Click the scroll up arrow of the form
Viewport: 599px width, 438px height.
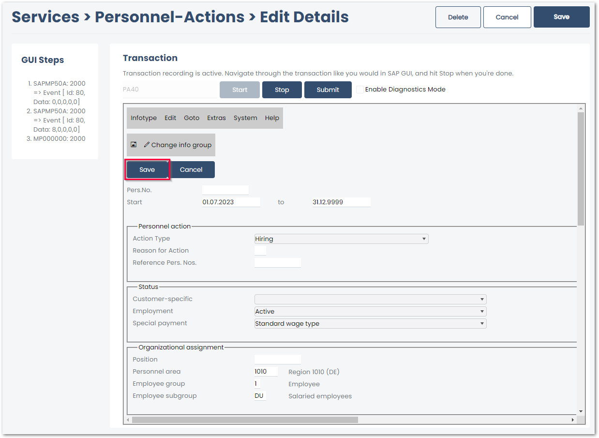[581, 108]
